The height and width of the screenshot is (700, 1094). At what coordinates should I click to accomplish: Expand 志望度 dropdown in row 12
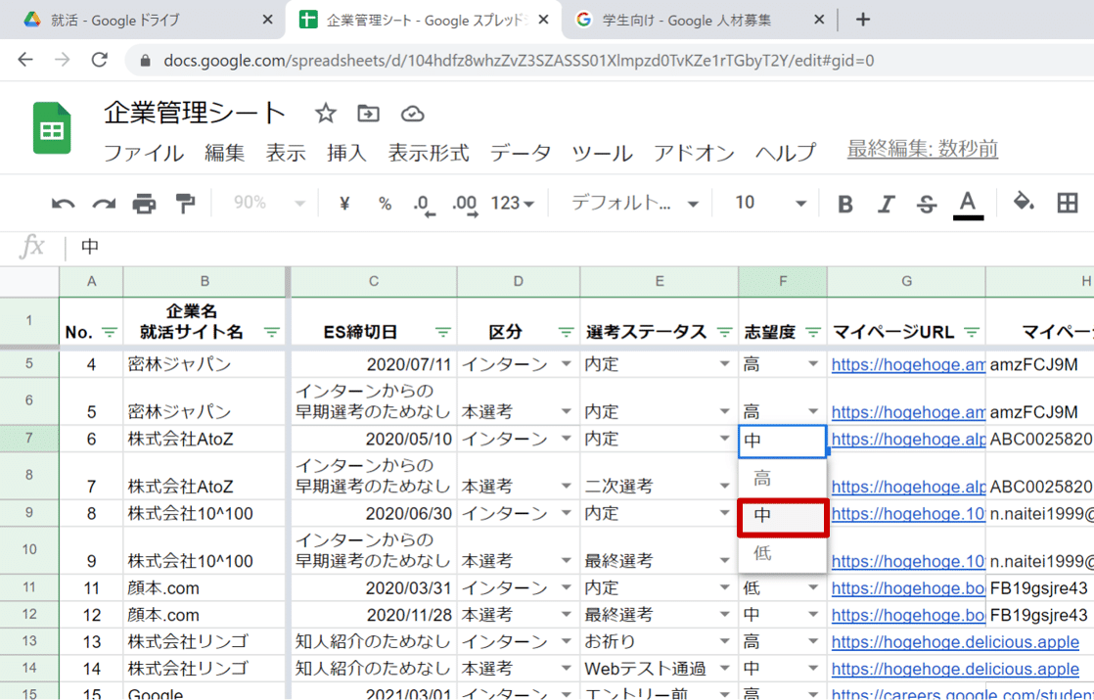[x=813, y=615]
